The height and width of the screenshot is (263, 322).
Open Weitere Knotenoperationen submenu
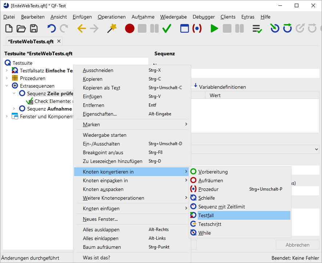coord(132,198)
